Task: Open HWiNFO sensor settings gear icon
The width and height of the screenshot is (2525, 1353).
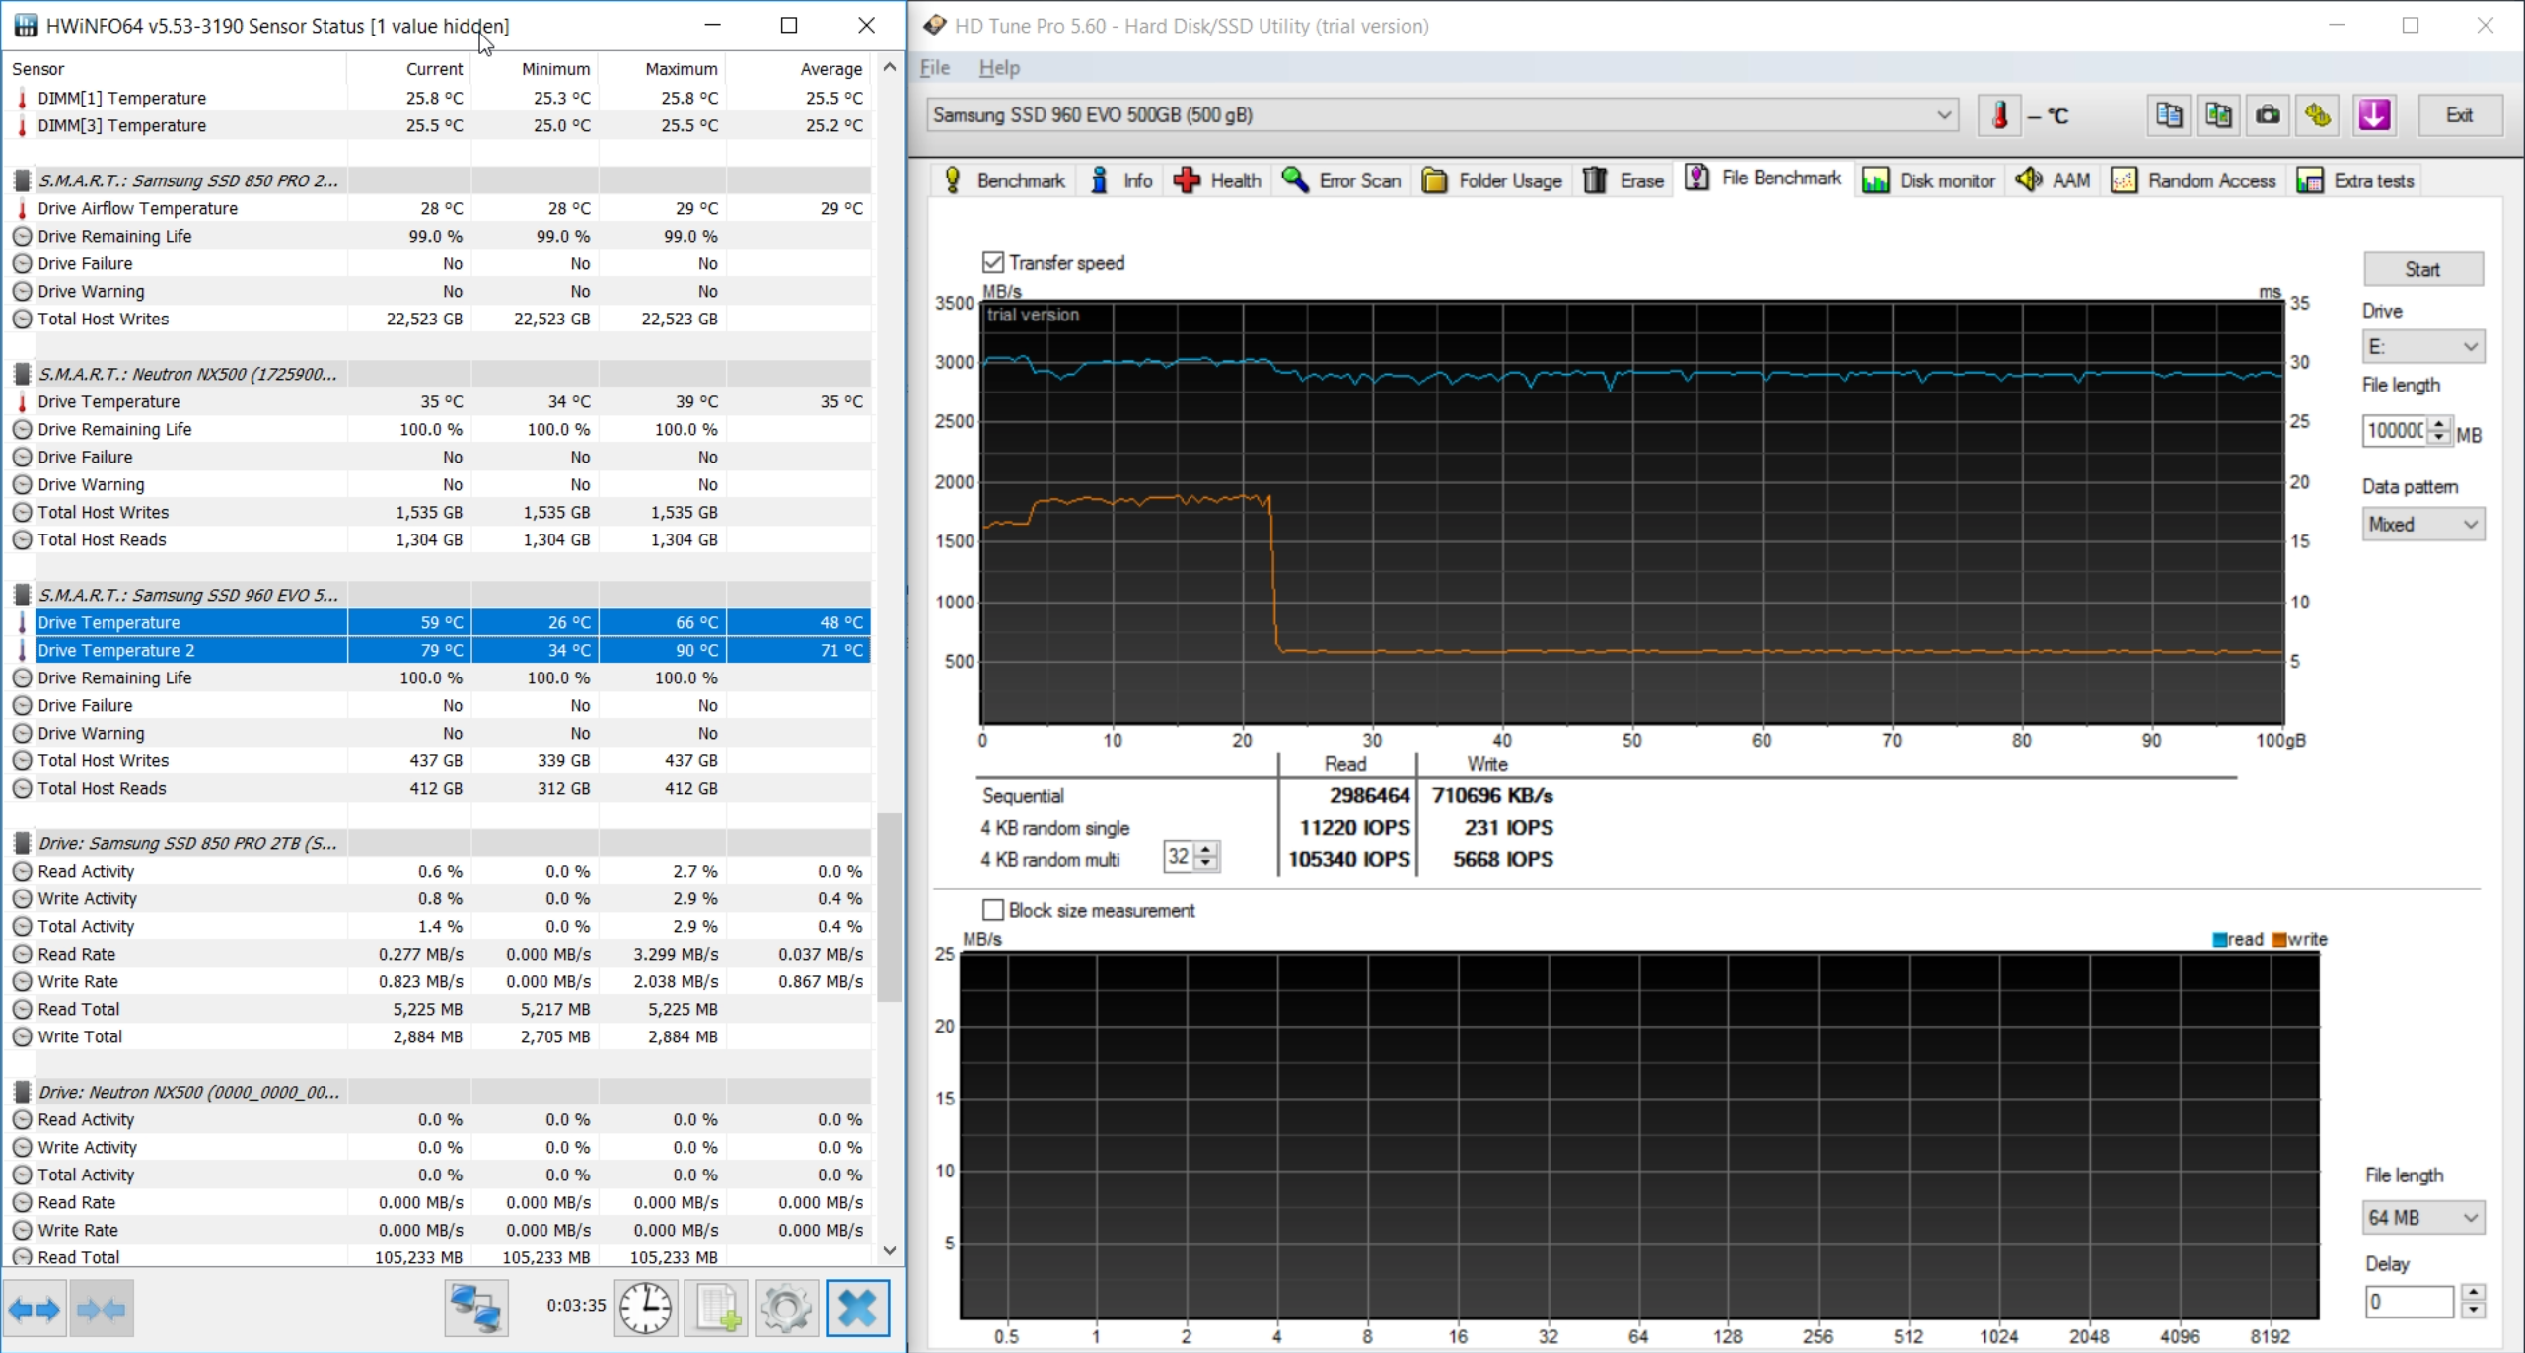Action: pyautogui.click(x=786, y=1308)
